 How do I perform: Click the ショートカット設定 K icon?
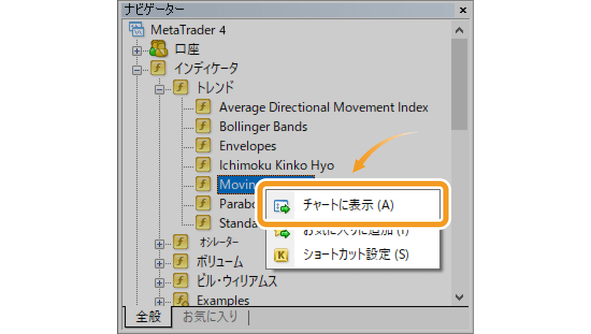tap(281, 255)
